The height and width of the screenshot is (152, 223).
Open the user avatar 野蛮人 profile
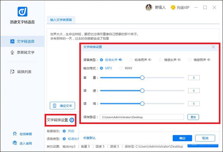(x=149, y=7)
